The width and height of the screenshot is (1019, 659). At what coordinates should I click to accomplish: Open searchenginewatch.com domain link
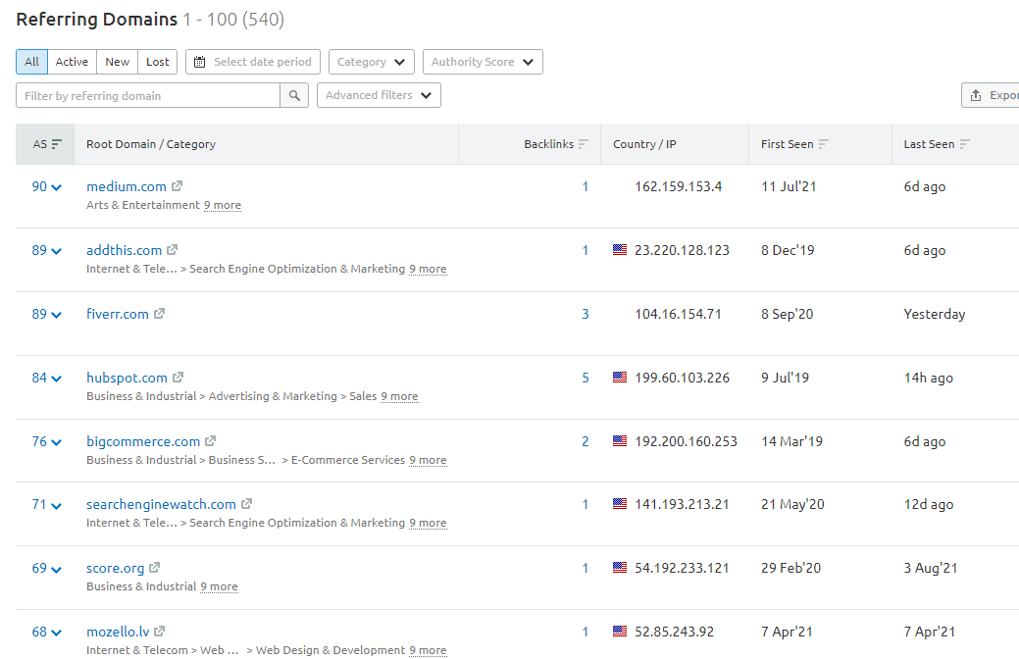click(x=161, y=504)
